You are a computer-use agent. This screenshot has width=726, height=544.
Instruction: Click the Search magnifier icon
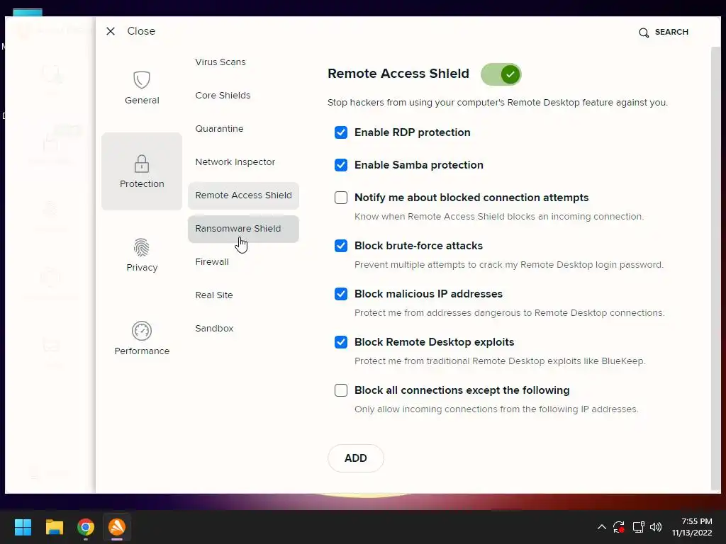coord(644,33)
